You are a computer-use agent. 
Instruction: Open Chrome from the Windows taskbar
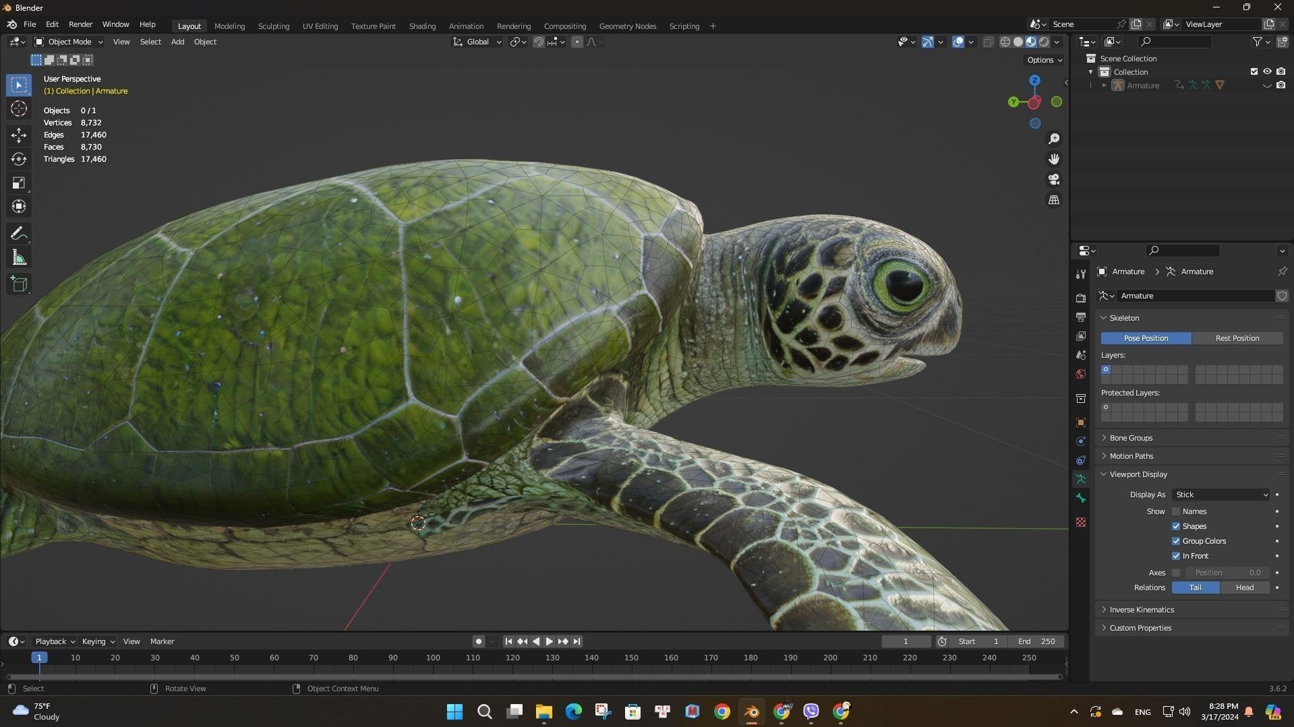coord(722,712)
